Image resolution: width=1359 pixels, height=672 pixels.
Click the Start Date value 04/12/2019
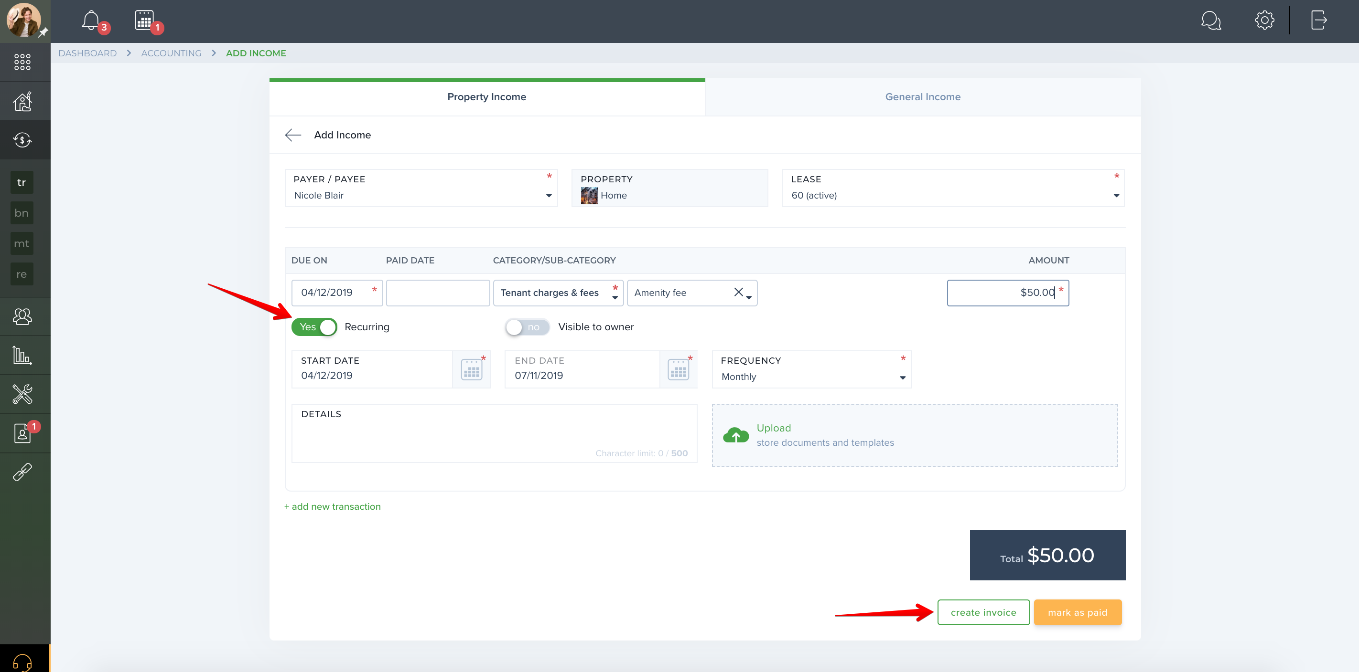[326, 375]
